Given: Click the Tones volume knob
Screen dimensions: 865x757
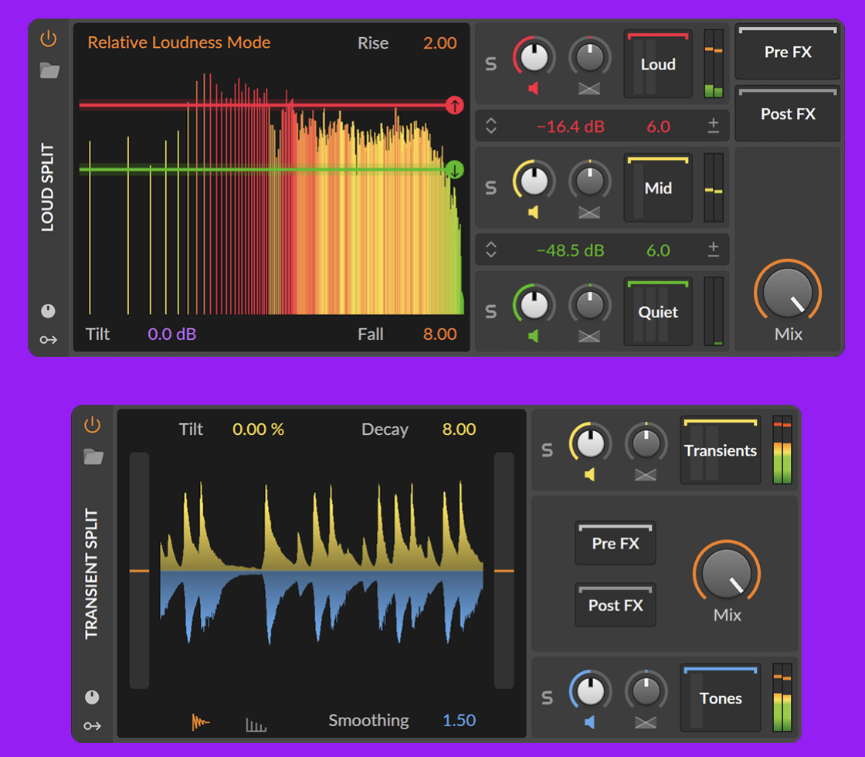Looking at the screenshot, I should pyautogui.click(x=590, y=691).
